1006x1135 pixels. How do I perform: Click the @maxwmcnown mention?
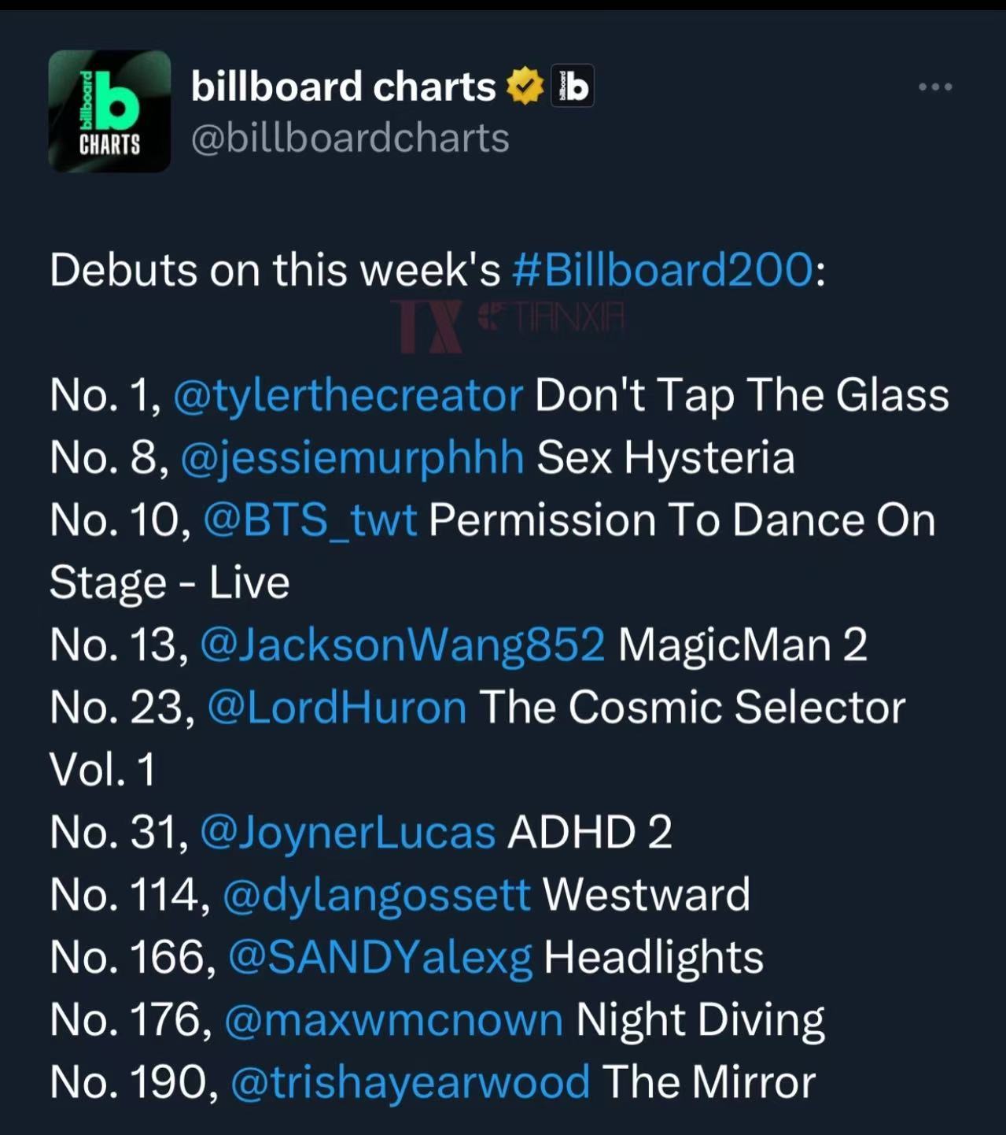tap(393, 1019)
